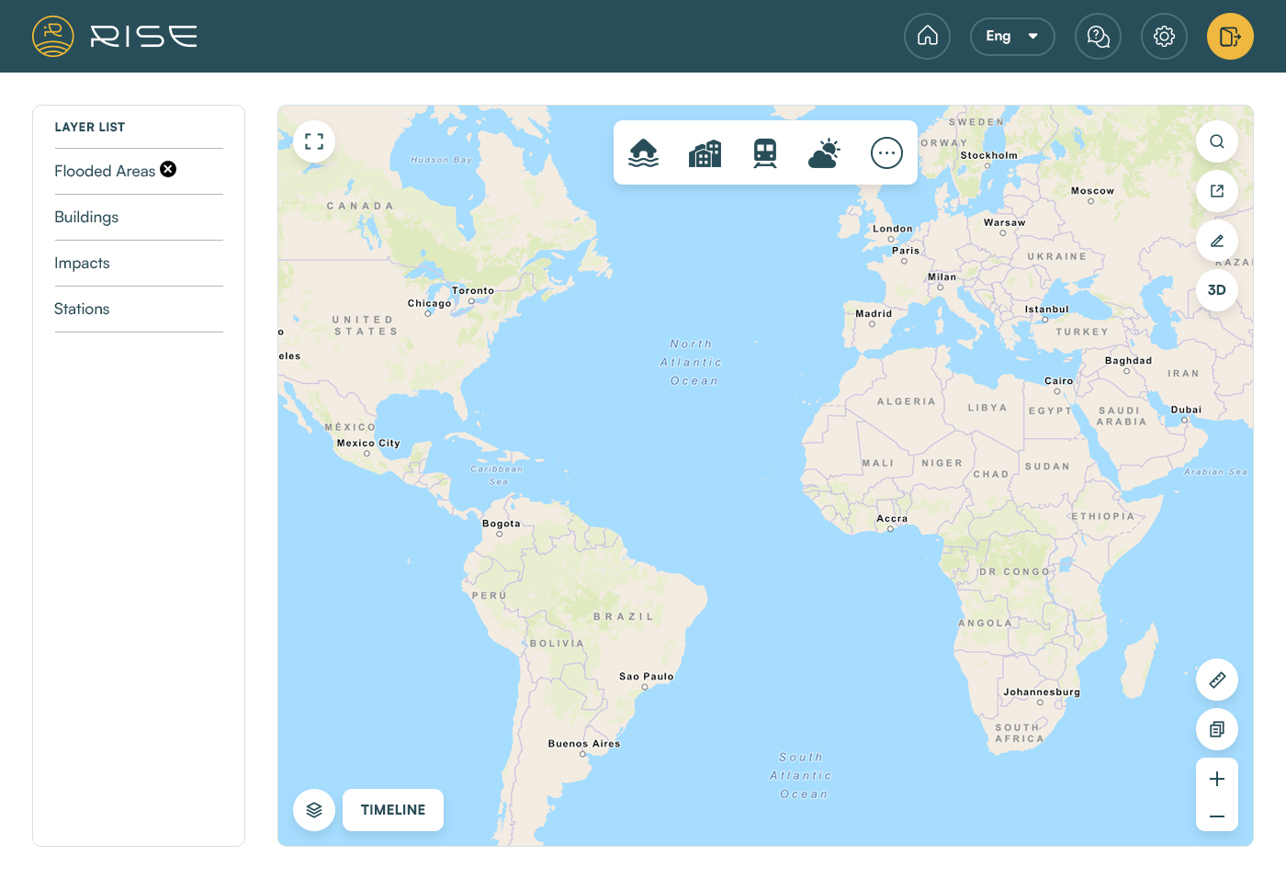Select the buildings icon in map toolbar
The image size is (1286, 878).
tap(705, 152)
